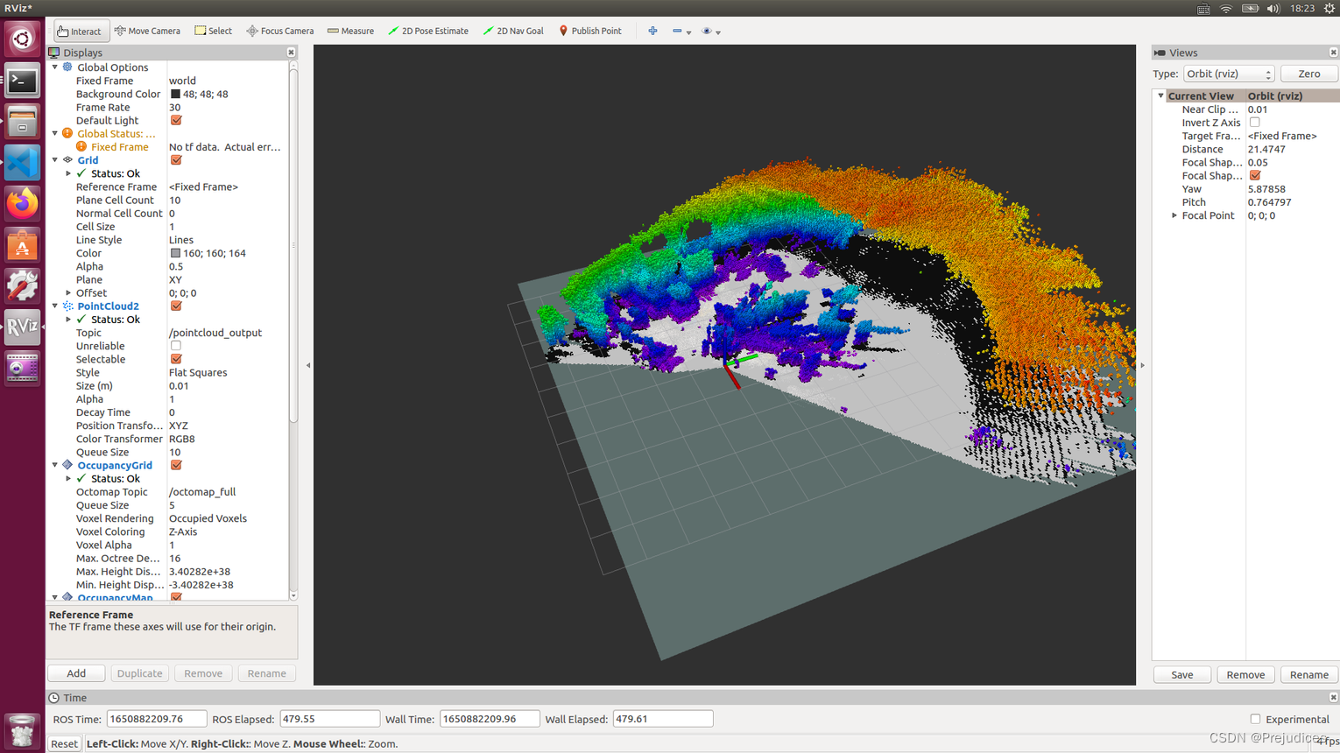
Task: Select 2D Pose Estimate tool
Action: [428, 31]
